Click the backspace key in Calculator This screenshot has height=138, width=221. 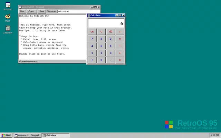click(110, 32)
